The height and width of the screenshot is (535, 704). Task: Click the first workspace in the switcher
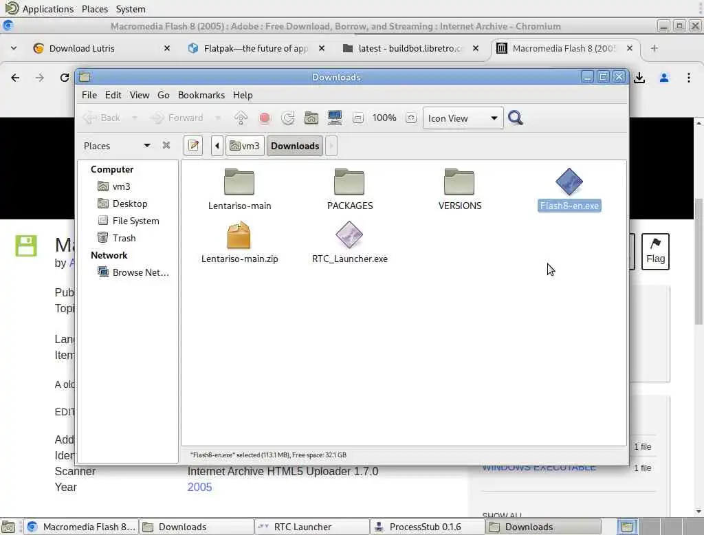(627, 527)
